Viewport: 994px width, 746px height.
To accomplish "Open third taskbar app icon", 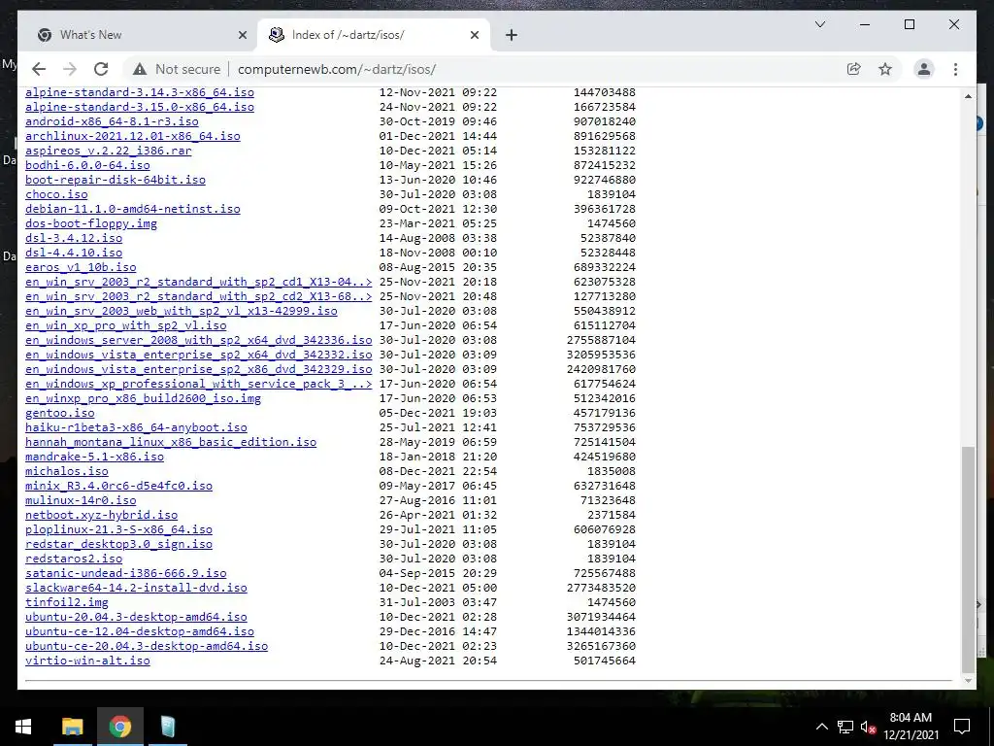I will 167,727.
